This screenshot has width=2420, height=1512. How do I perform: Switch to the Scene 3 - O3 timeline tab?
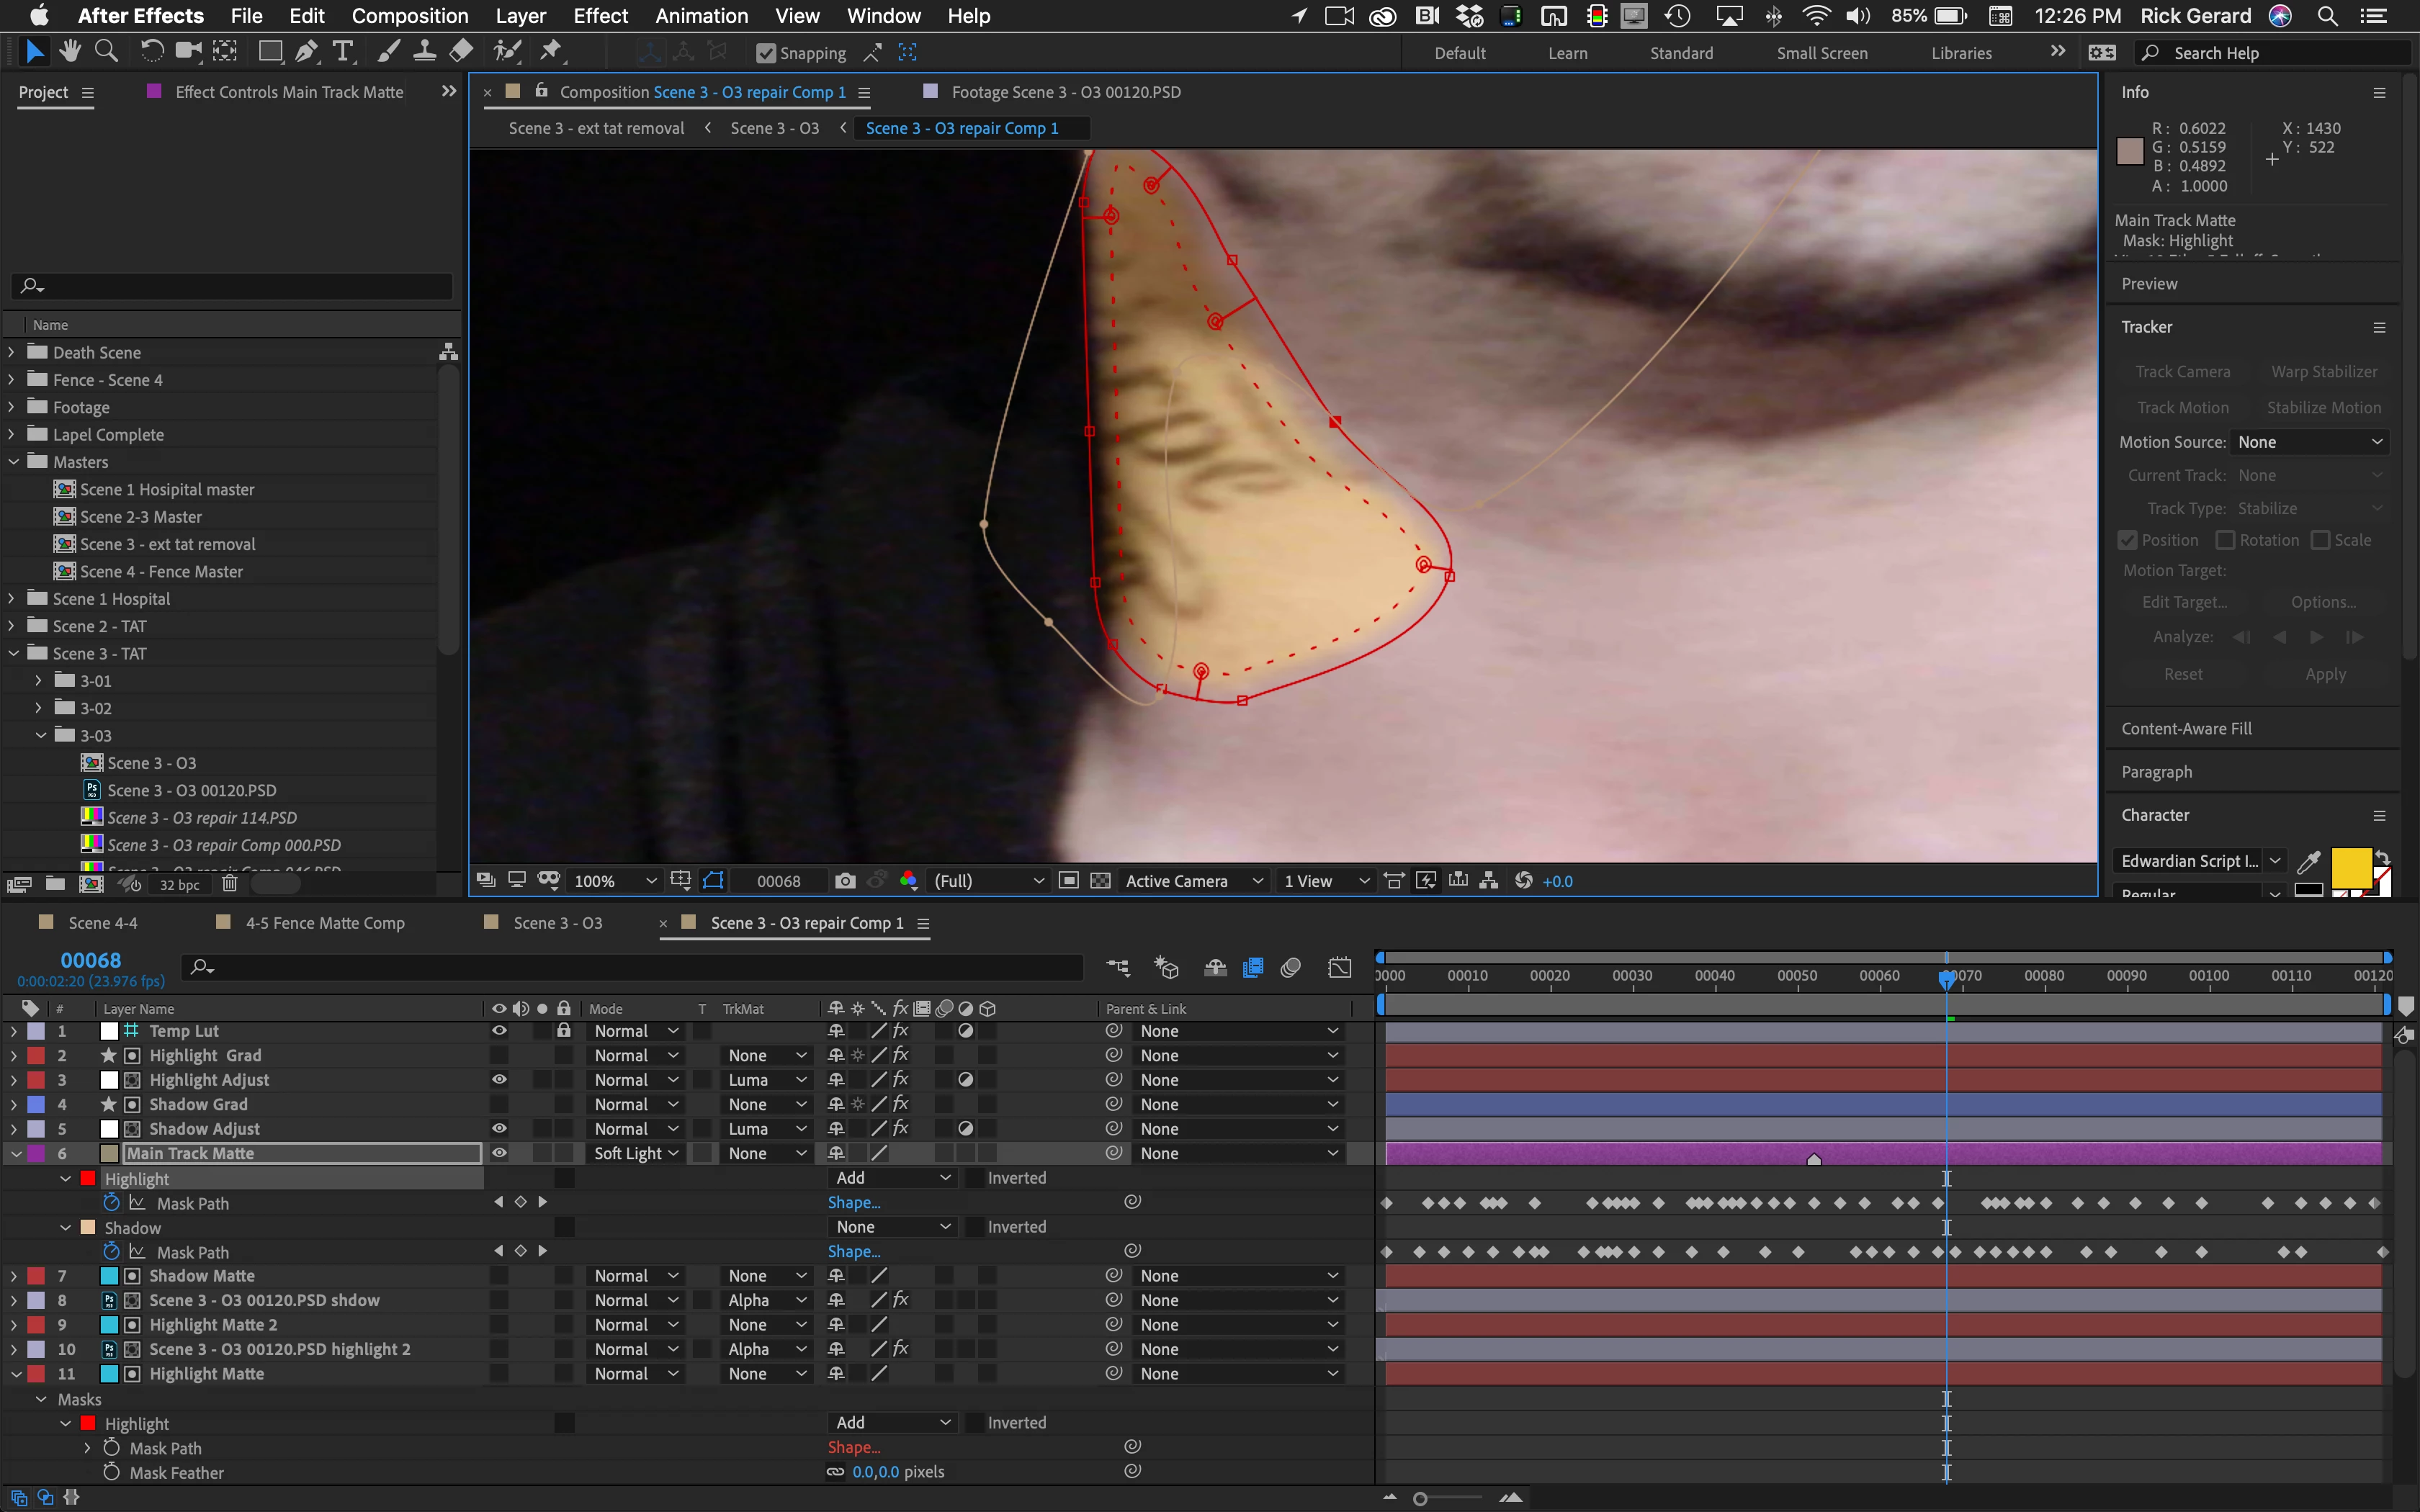pos(557,923)
